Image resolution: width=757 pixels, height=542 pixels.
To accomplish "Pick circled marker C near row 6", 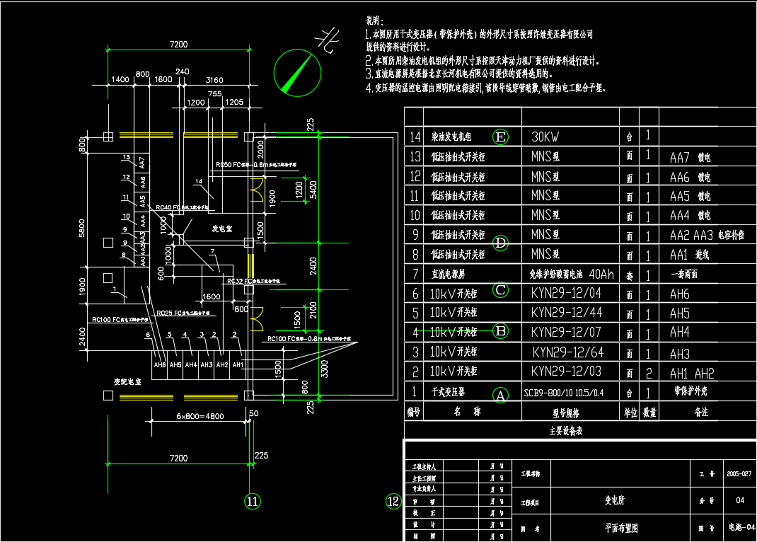I will coord(500,289).
